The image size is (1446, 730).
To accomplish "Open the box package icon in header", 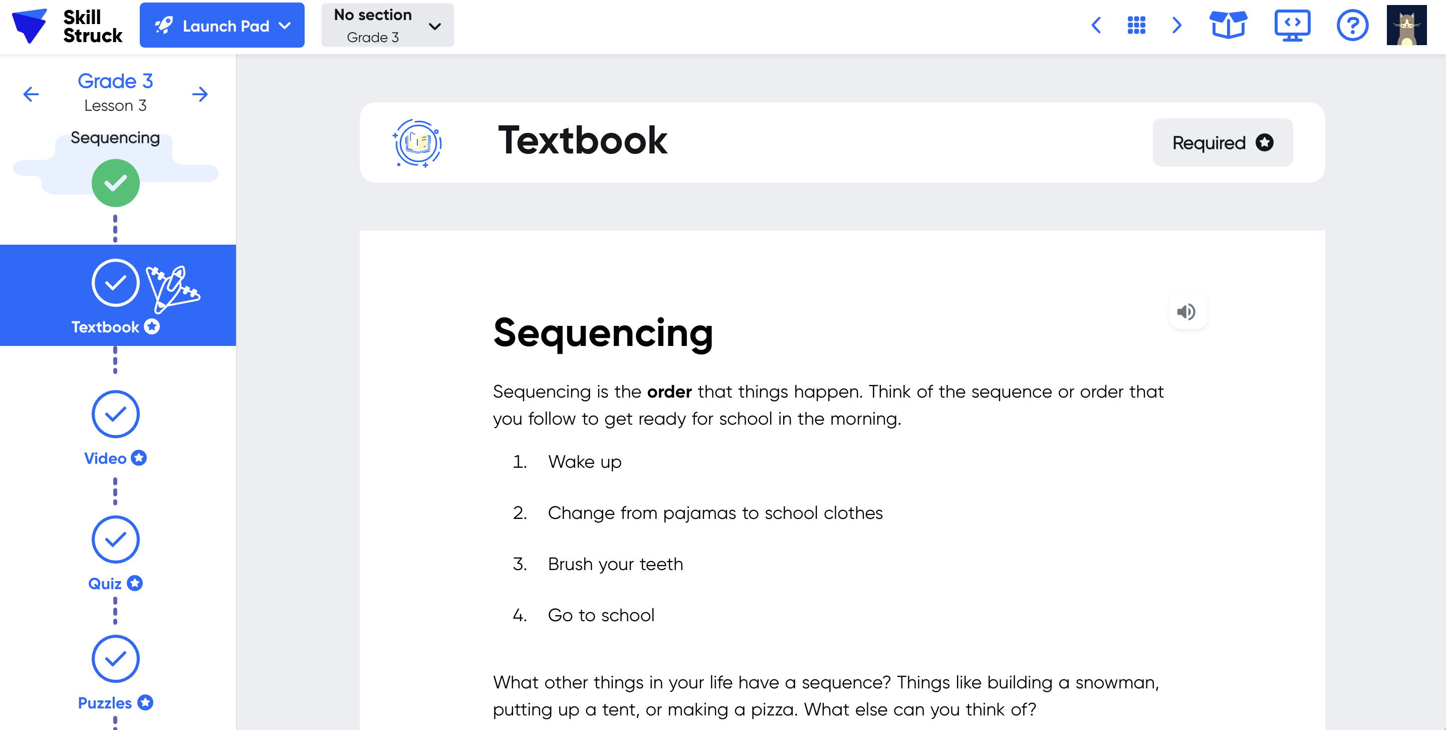I will click(1228, 25).
